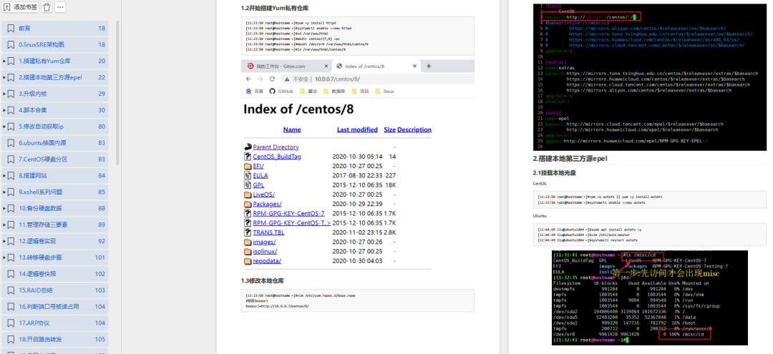
Task: Go to bookmark 13.转移硬盘步骤
Action: (54, 257)
